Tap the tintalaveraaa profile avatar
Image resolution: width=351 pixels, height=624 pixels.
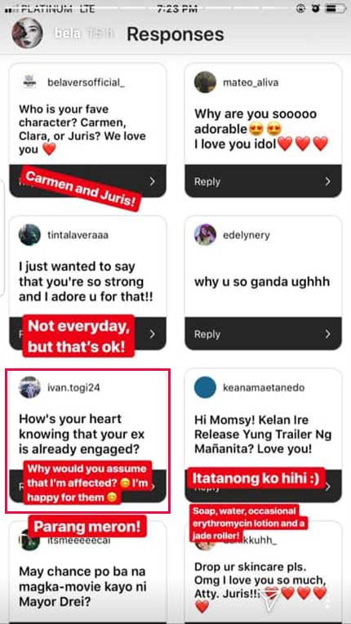tap(29, 234)
